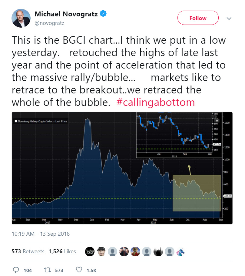View the 573 Retweets list

(x=28, y=251)
